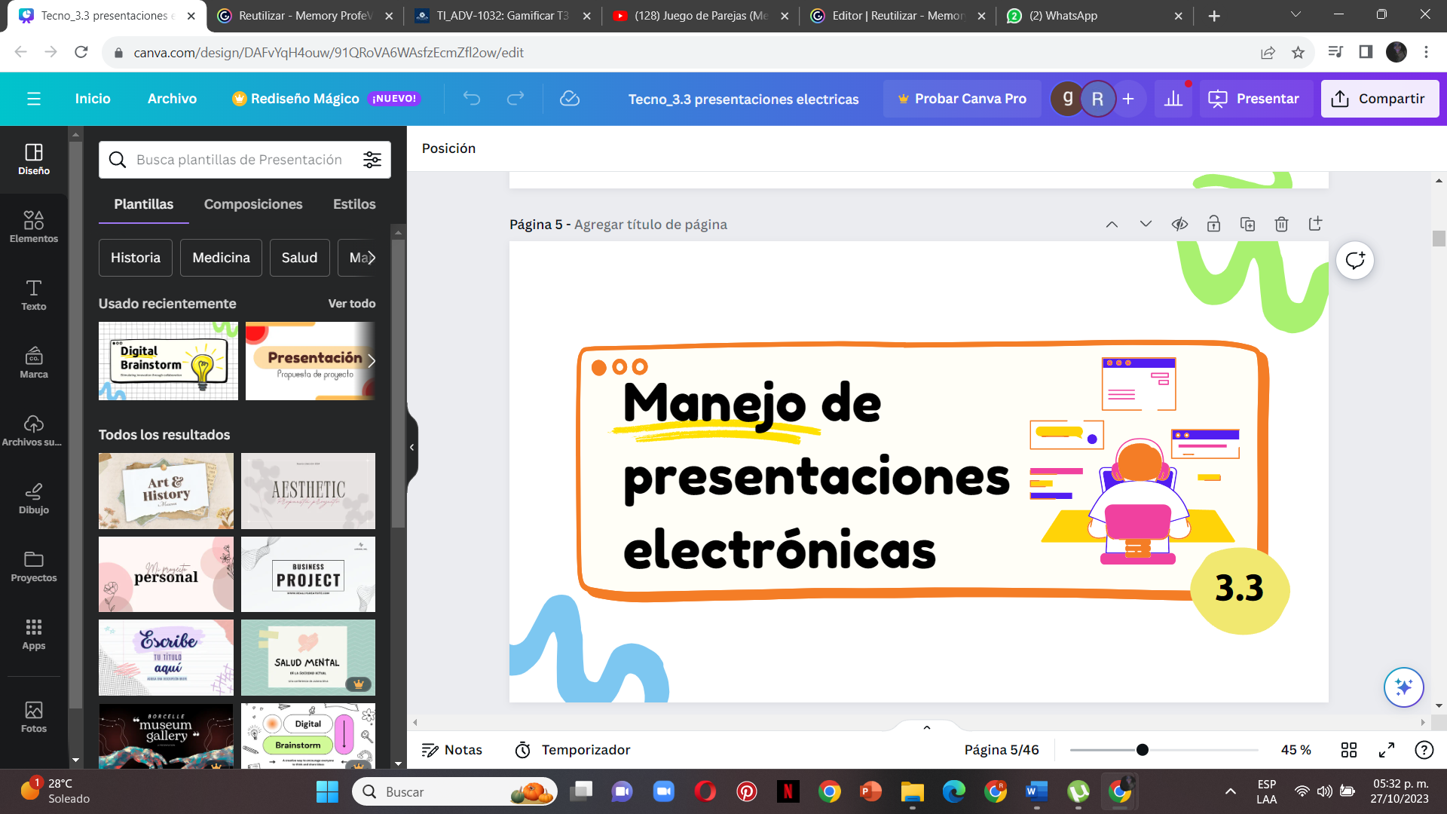Open the Dibujo drawing tool panel
The image size is (1447, 814).
[33, 497]
